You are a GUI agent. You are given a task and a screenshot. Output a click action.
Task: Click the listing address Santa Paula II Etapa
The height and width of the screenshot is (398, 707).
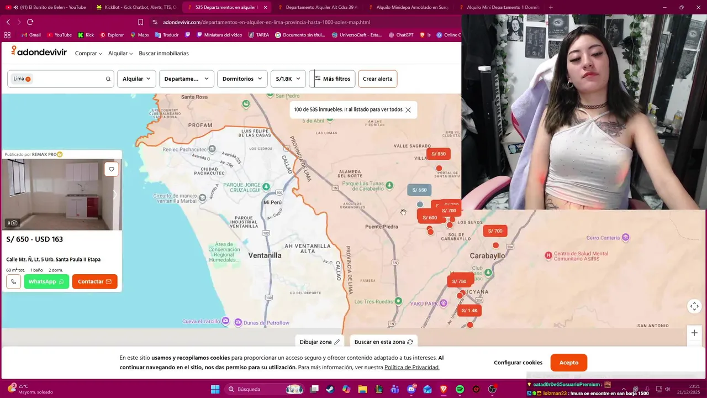coord(54,259)
